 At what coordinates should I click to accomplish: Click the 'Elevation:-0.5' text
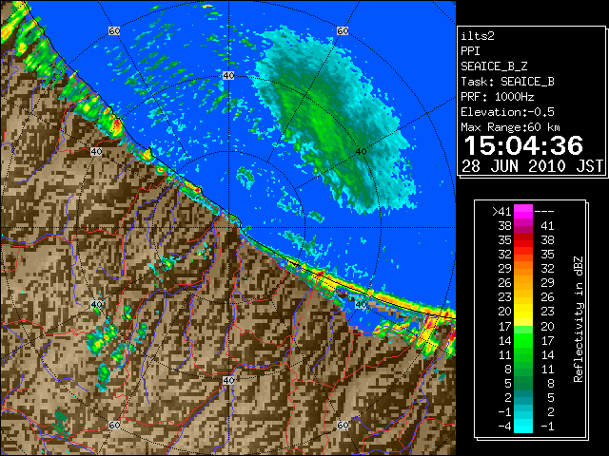(x=507, y=112)
